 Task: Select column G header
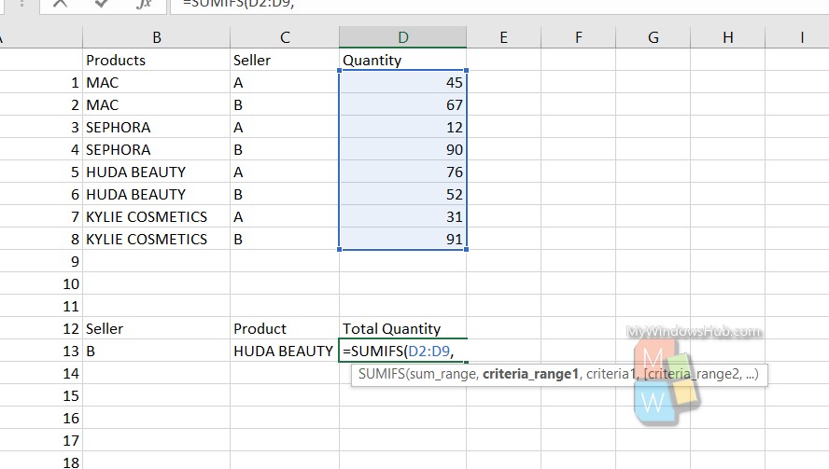click(x=653, y=37)
